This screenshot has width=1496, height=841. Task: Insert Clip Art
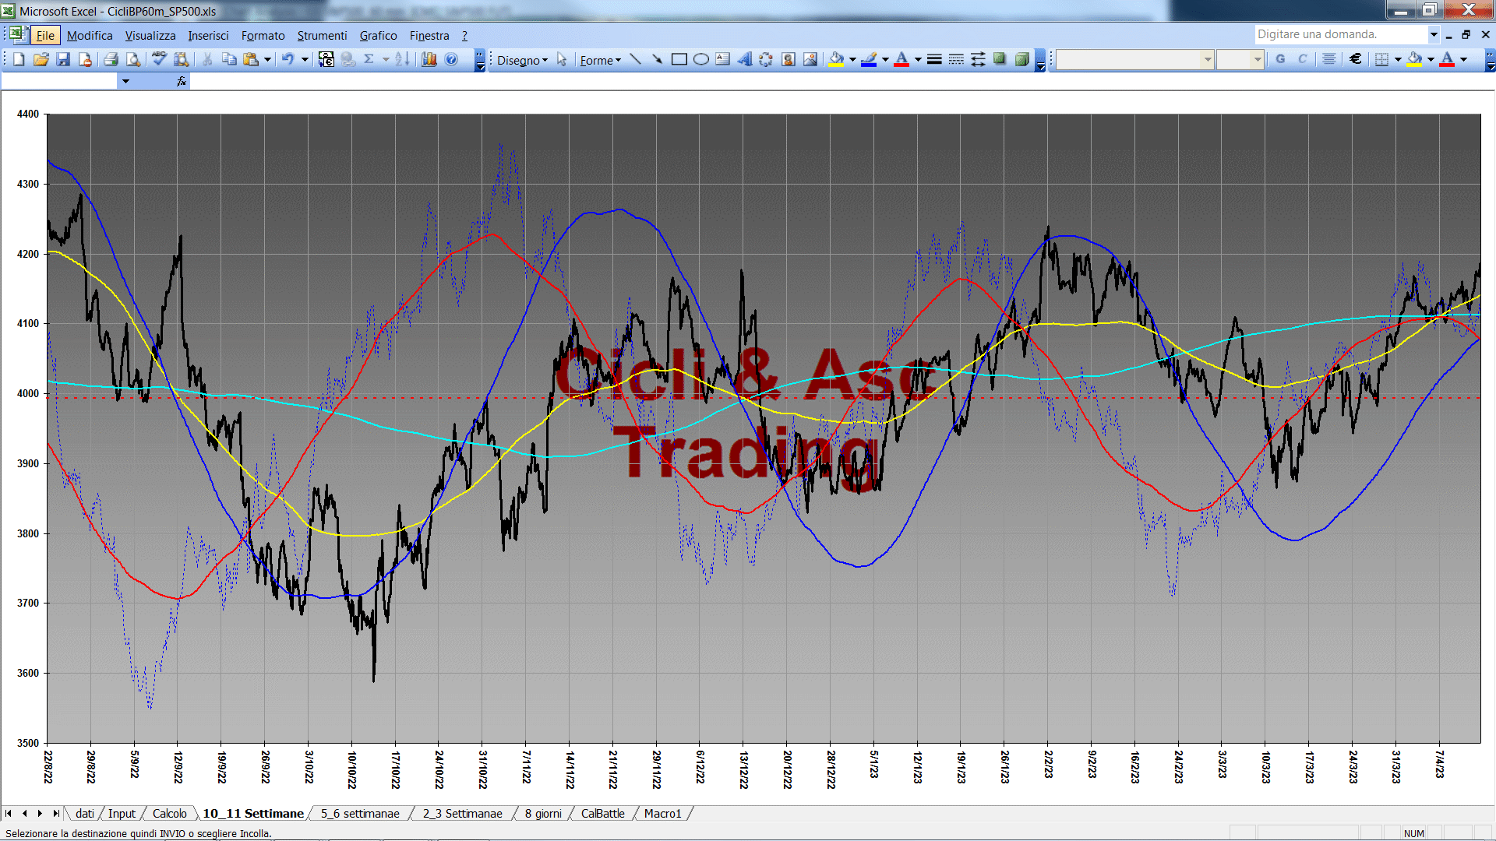click(x=789, y=59)
